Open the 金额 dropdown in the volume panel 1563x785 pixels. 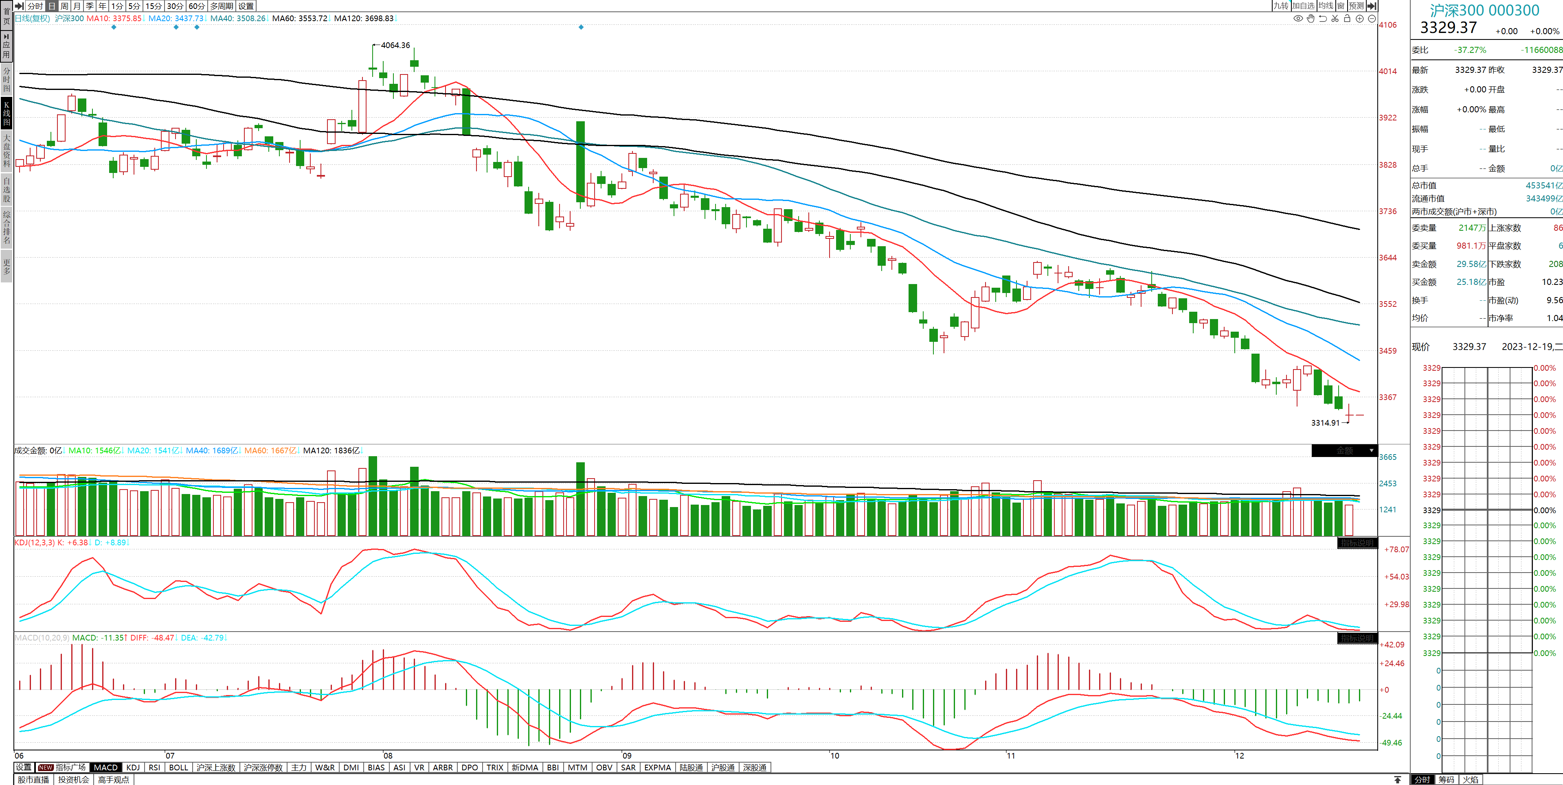tap(1345, 450)
